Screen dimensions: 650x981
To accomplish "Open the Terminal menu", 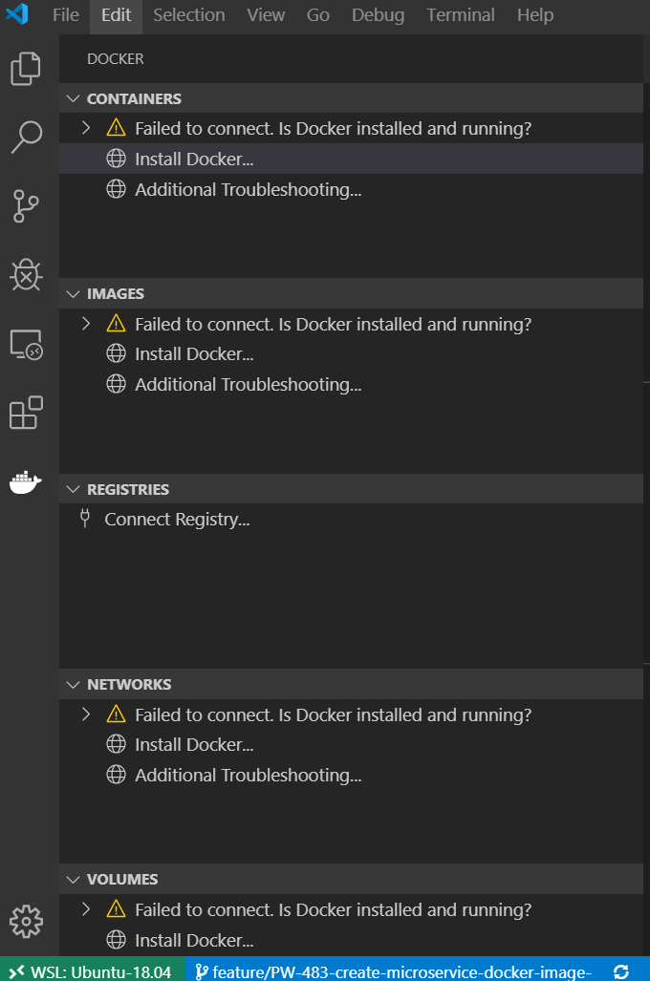I will (x=460, y=14).
